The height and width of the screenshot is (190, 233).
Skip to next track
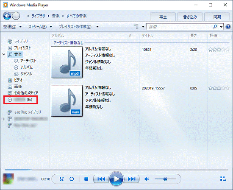tap(132, 179)
